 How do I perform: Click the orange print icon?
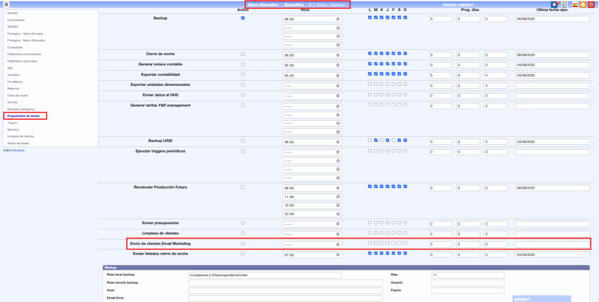583,5
